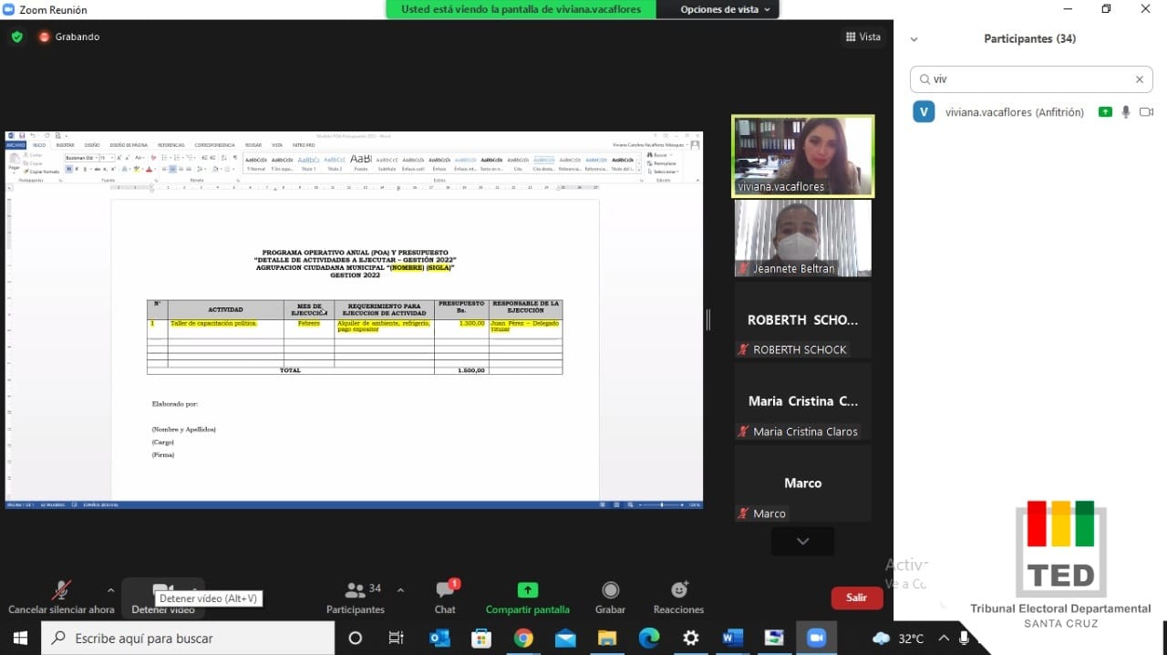
Task: Click the participant search field containing viv
Action: (1026, 79)
